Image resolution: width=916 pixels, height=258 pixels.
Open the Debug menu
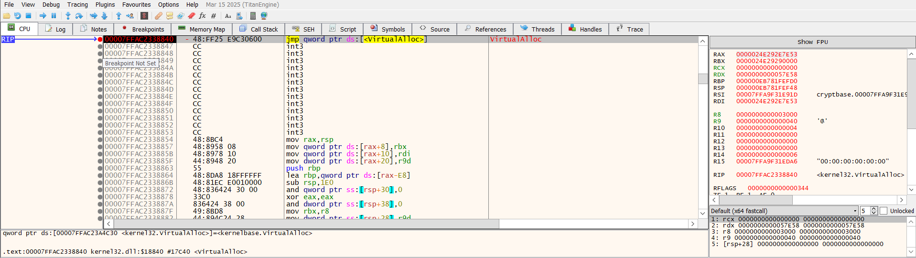click(51, 4)
